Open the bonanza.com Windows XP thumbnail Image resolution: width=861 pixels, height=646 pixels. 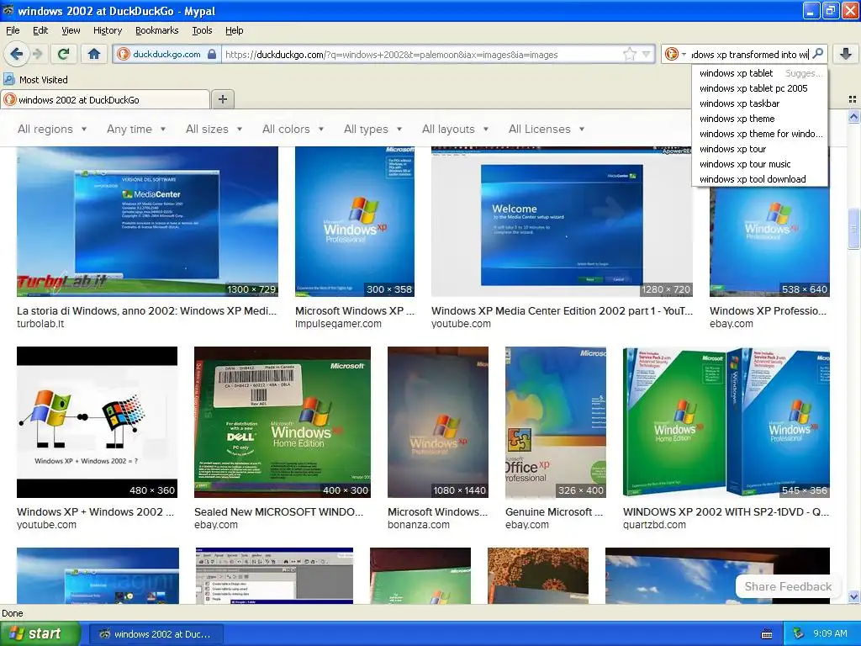437,422
